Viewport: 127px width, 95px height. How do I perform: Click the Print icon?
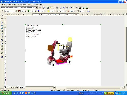point(57,8)
